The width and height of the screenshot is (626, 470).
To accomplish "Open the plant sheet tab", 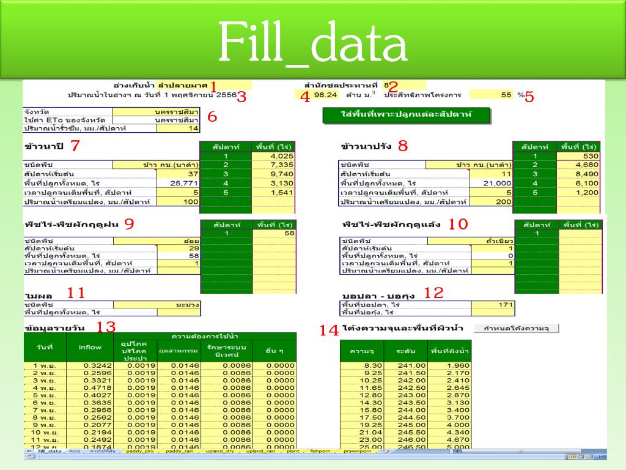I will point(293,451).
